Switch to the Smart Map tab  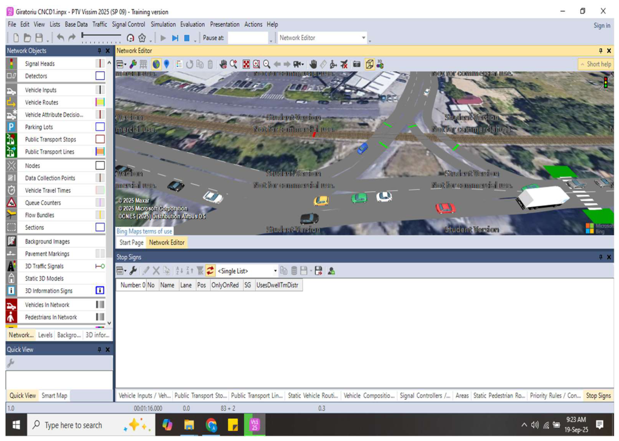pyautogui.click(x=55, y=395)
